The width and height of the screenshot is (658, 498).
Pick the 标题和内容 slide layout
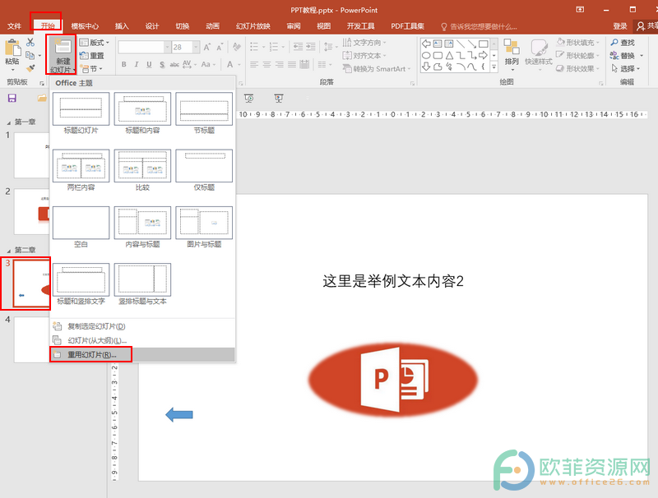(x=142, y=113)
